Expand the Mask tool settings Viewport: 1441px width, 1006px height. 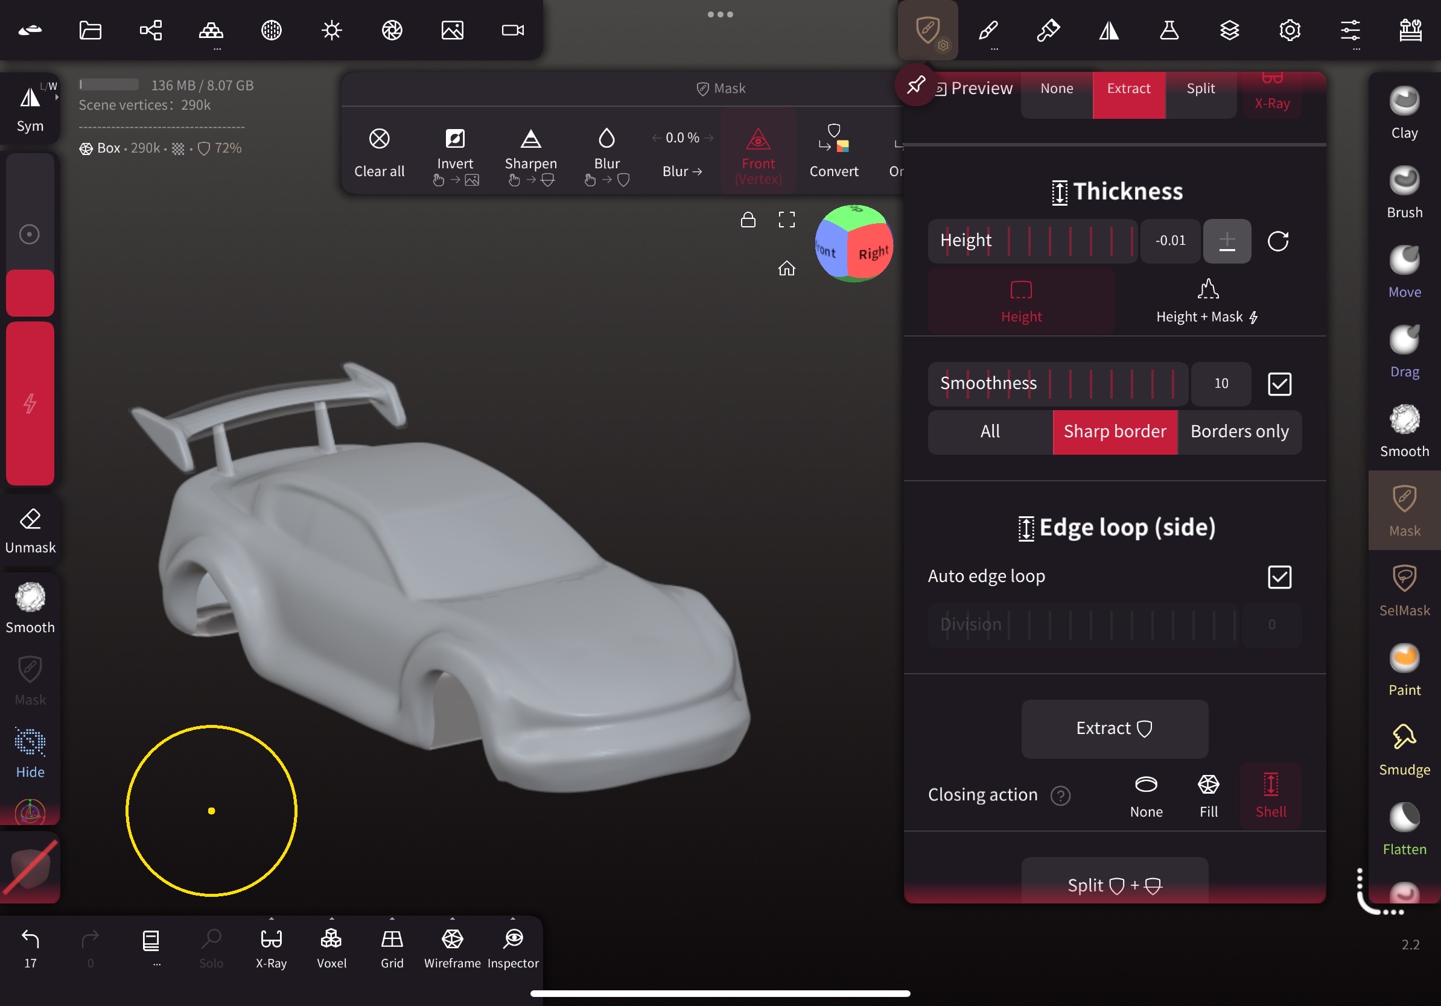[x=927, y=30]
